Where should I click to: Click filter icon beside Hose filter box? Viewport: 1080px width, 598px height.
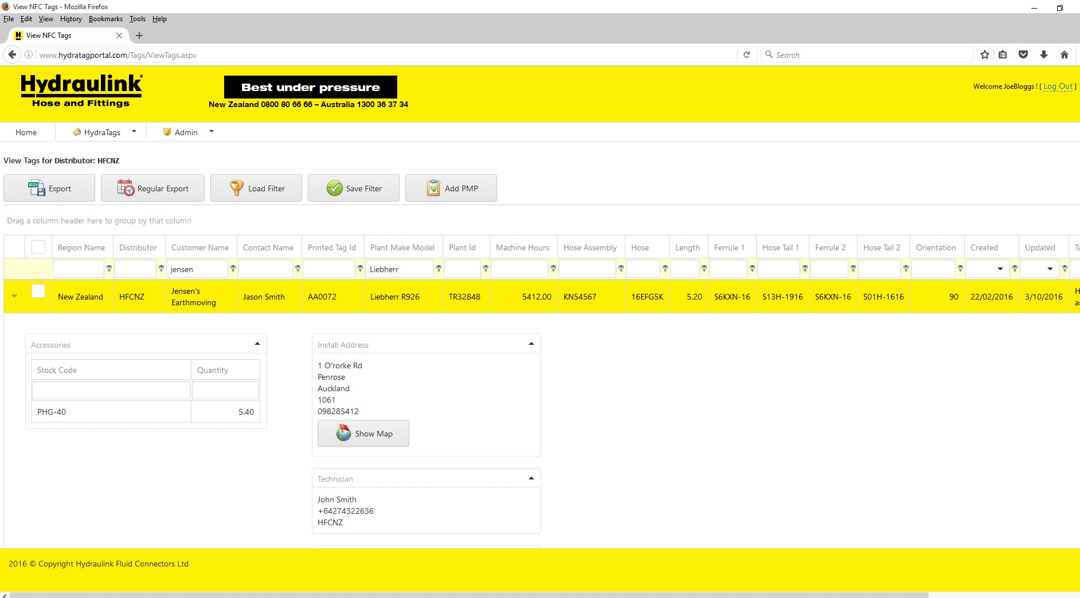pos(665,269)
